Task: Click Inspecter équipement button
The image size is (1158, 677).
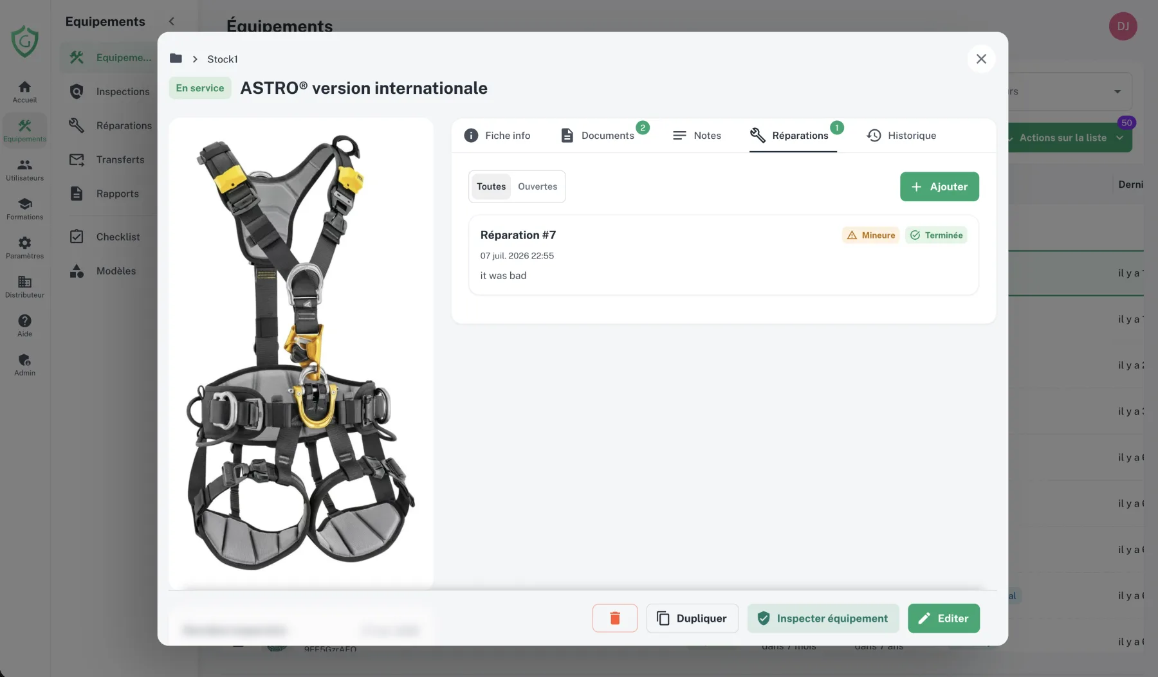Action: (x=823, y=618)
